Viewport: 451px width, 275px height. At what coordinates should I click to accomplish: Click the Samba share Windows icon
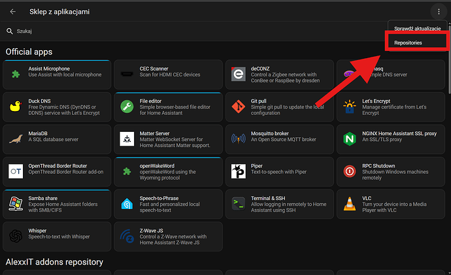tap(16, 203)
